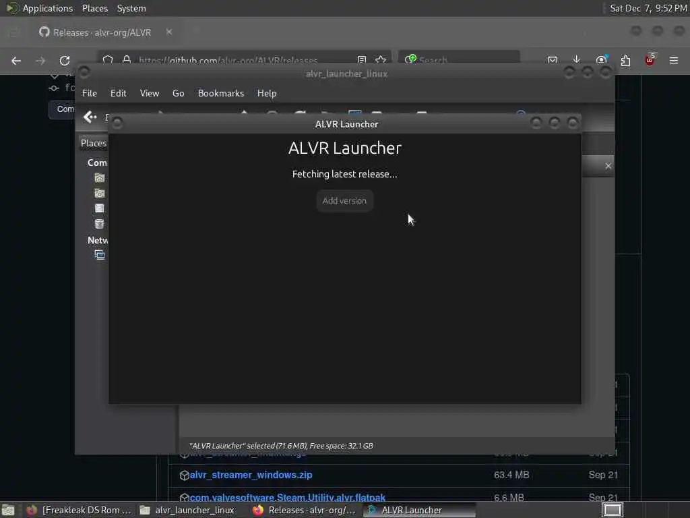Click show desktop icon in bottom panel
Screen dimensions: 690x518
tap(8, 510)
